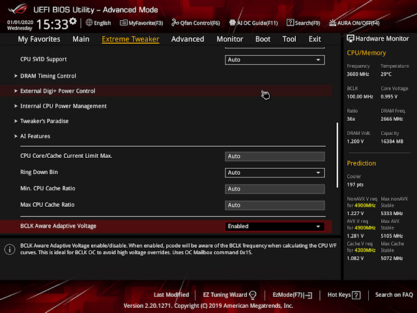Open CPU SVID Support dropdown
The width and height of the screenshot is (417, 313).
(x=274, y=60)
